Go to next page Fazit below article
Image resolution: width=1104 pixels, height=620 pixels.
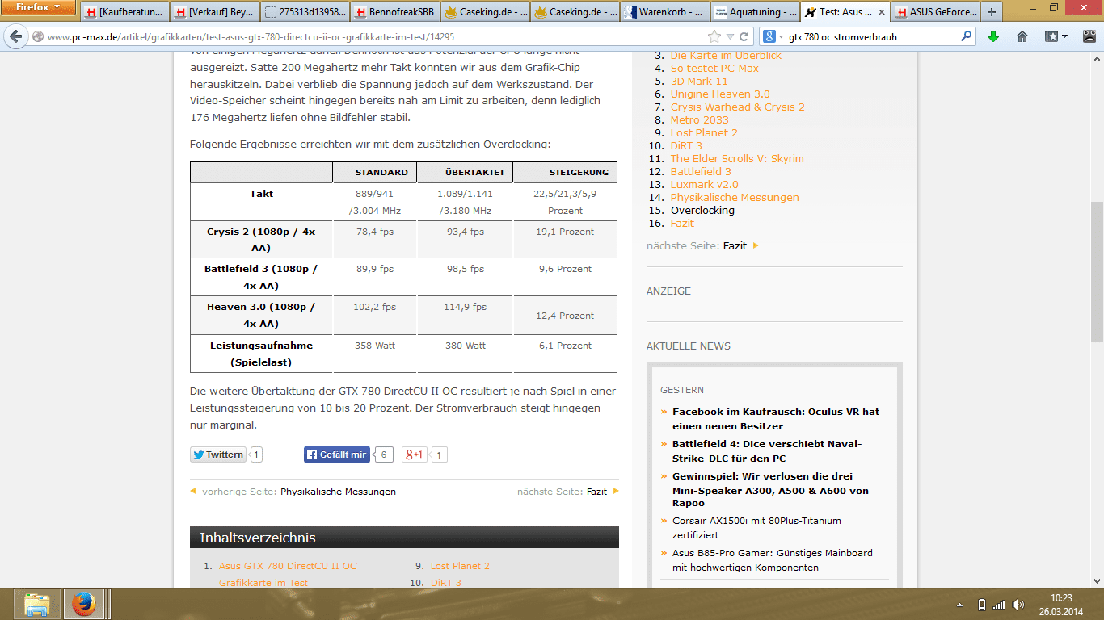tap(596, 491)
